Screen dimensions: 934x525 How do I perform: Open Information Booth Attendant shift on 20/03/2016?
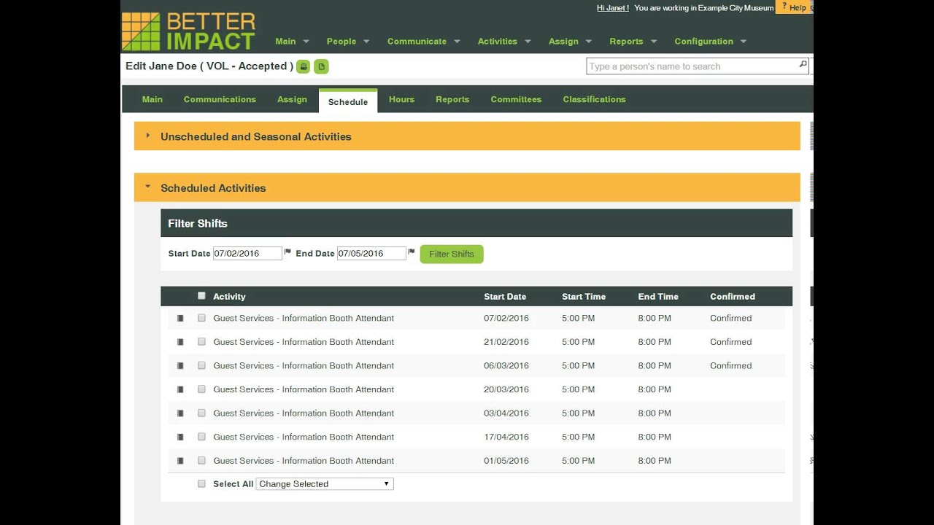coord(304,389)
